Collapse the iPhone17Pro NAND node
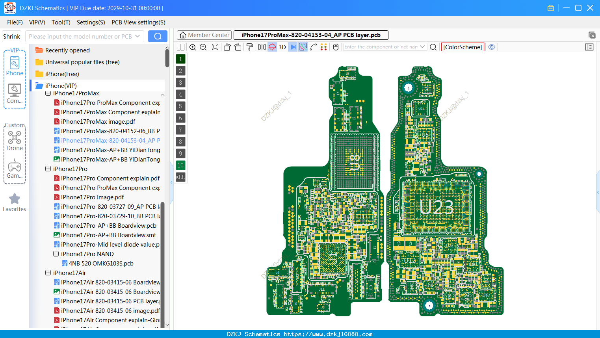The height and width of the screenshot is (338, 600). coord(56,254)
